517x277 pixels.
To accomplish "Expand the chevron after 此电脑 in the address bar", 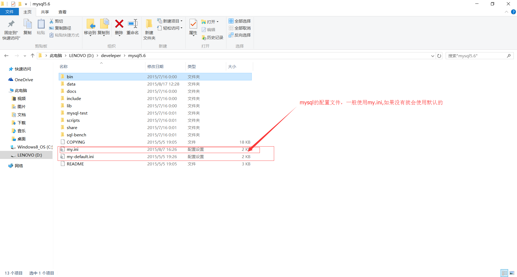I will (65, 56).
